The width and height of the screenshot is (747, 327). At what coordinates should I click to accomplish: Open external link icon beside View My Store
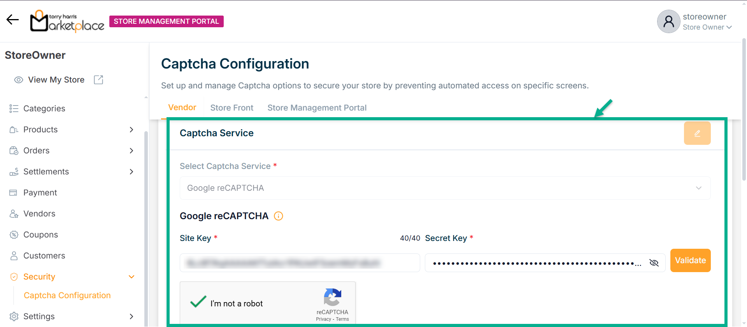click(x=98, y=80)
